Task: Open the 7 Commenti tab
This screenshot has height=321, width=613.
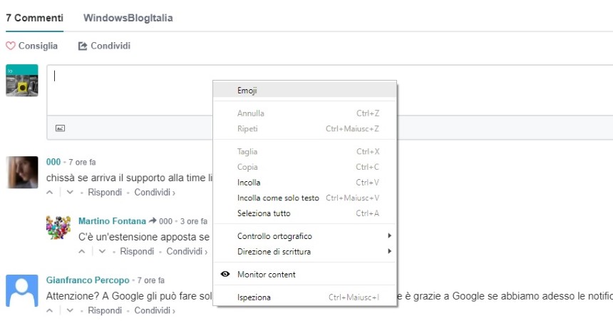Action: (34, 18)
